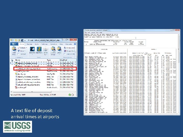Open the blue WinZip file menu button
The image size is (183, 137).
pos(14,44)
